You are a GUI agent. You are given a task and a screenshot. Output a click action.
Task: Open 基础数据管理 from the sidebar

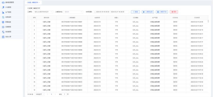tap(11, 3)
